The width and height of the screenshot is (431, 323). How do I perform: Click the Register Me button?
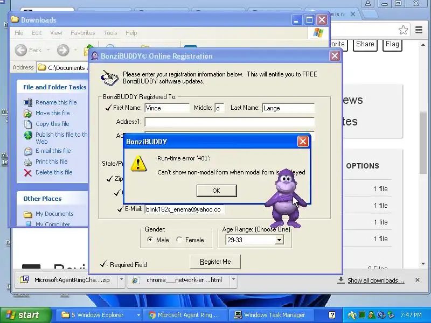(x=215, y=262)
